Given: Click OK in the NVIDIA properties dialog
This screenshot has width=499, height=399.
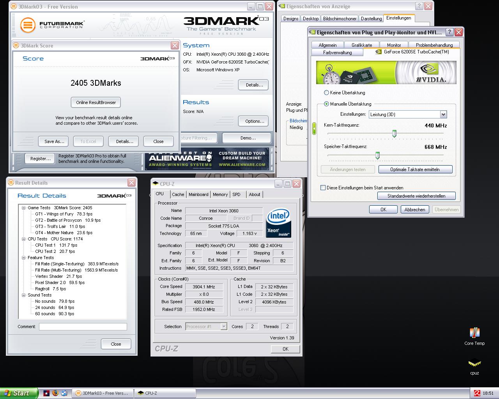Looking at the screenshot, I should (383, 210).
